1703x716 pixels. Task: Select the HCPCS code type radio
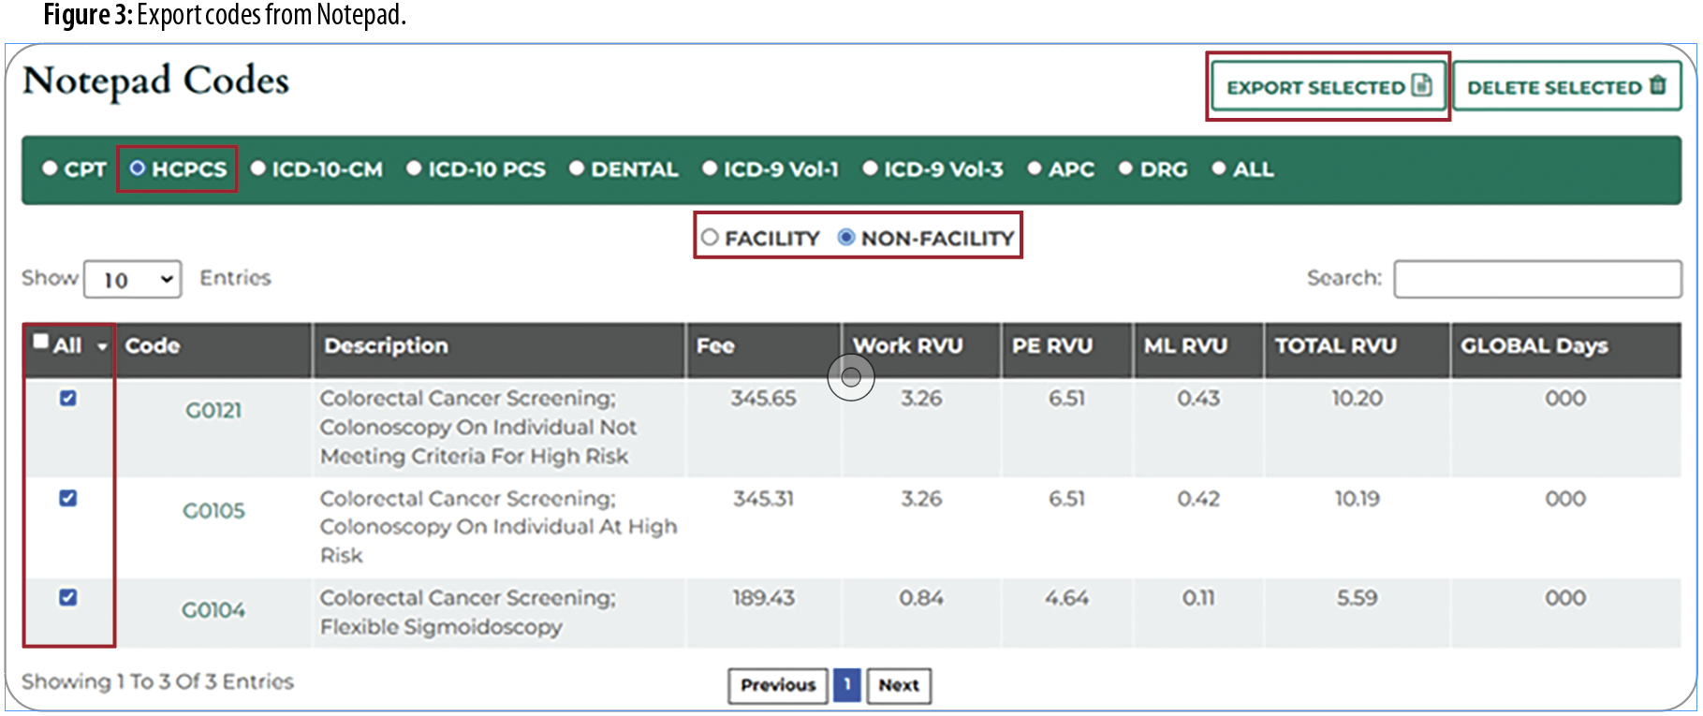(x=138, y=168)
